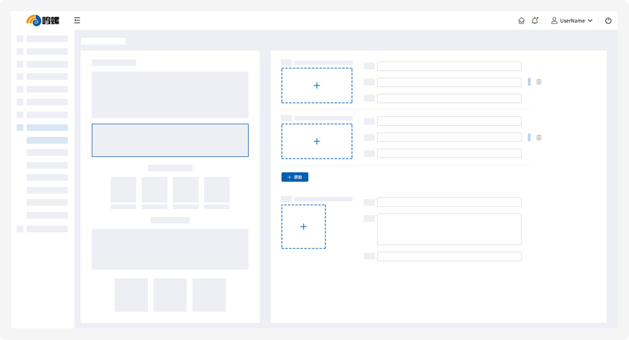Expand the UserName dropdown menu
The image size is (629, 340).
tap(590, 21)
